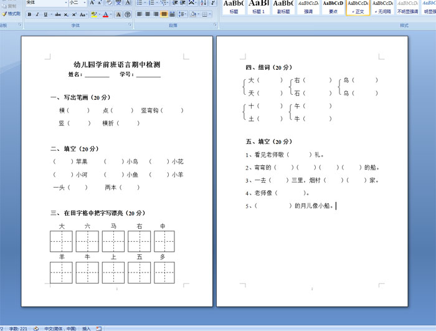The image size is (436, 331).
Task: Click the decrease indent icon
Action: [x=175, y=2]
